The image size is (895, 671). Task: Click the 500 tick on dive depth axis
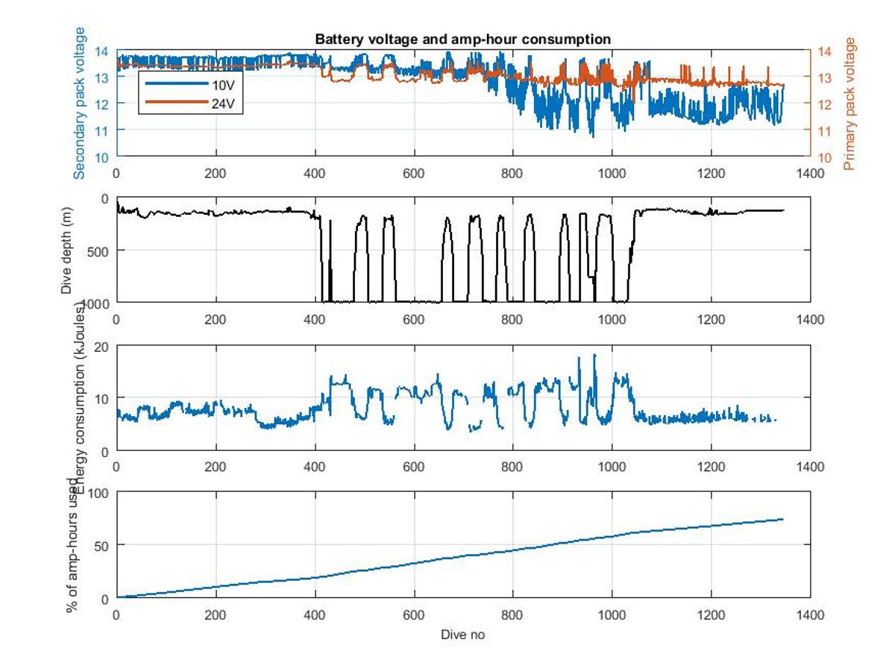tap(100, 251)
